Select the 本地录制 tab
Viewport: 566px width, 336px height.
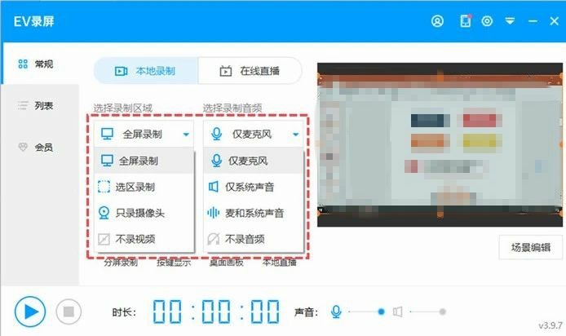tap(146, 71)
